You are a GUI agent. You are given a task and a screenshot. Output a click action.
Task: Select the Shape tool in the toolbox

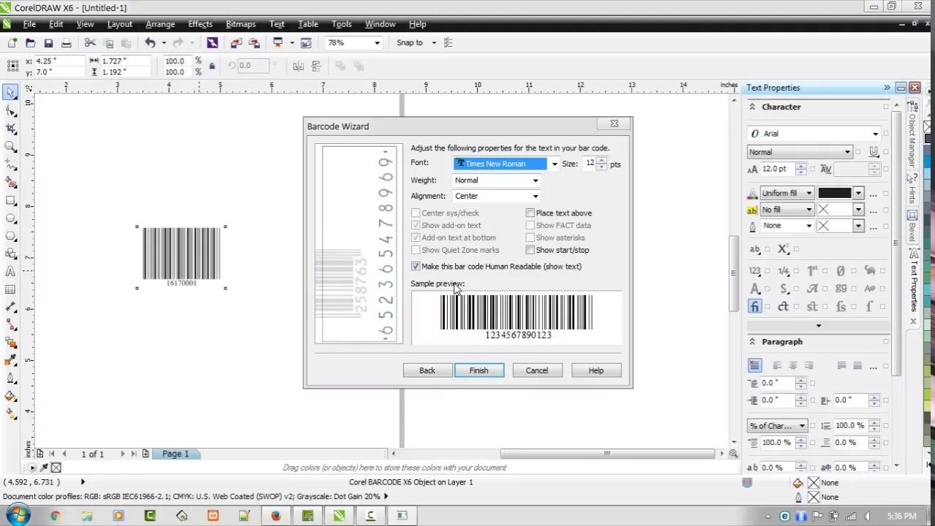(x=10, y=111)
